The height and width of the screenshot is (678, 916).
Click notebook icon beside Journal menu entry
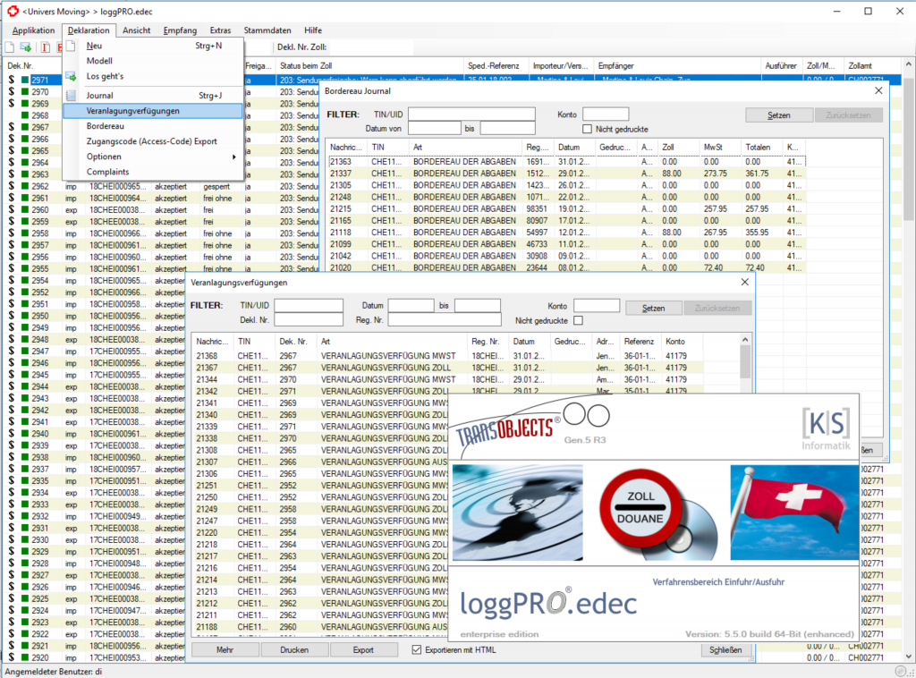71,95
